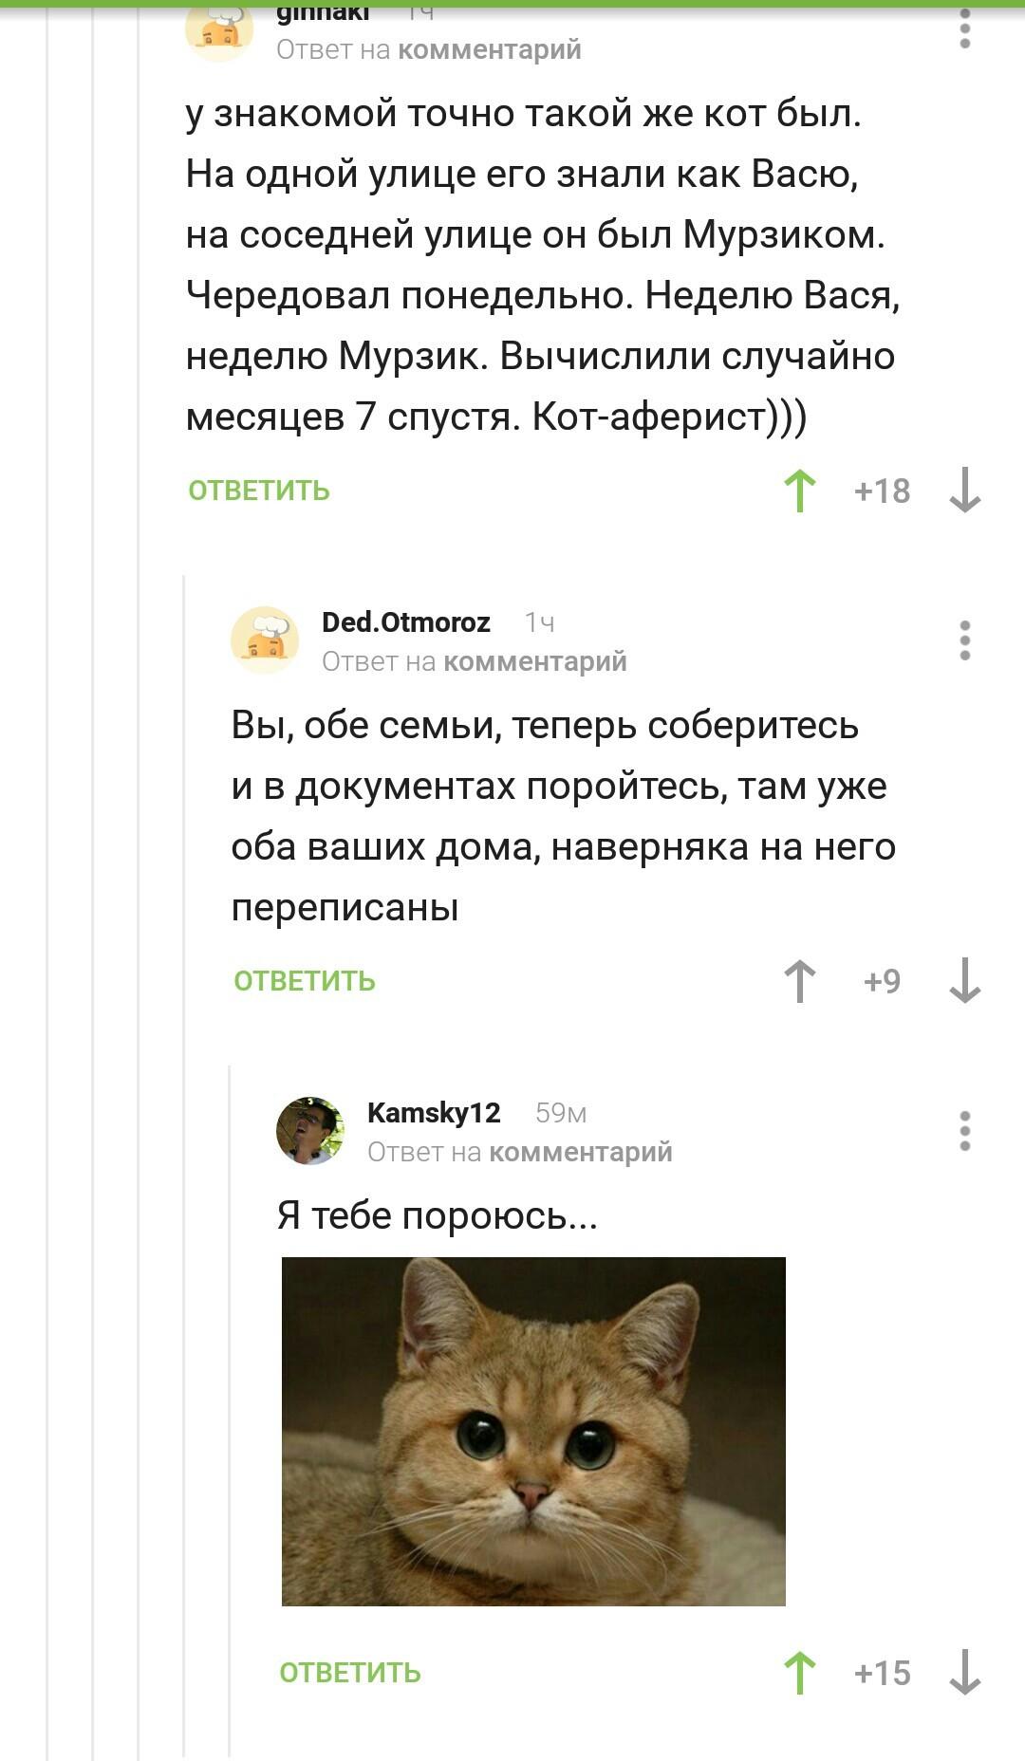Downvote the comment rated +18
The image size is (1025, 1761).
tap(965, 491)
